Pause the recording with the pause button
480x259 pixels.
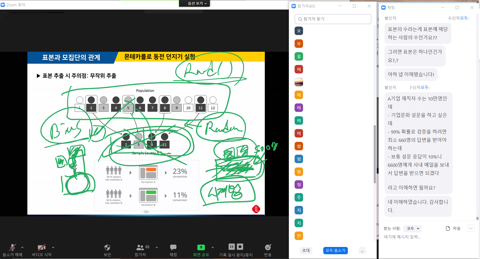[232, 247]
